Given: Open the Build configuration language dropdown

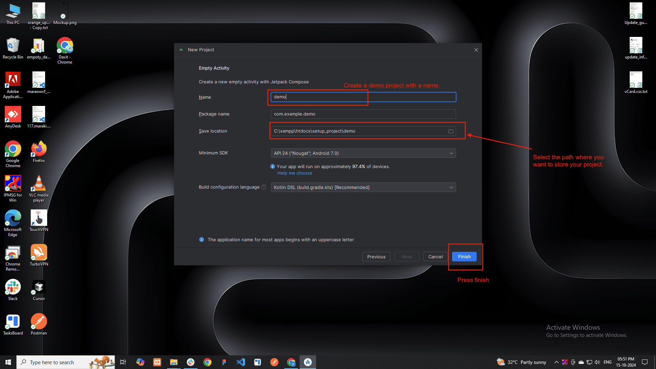Looking at the screenshot, I should [x=451, y=187].
